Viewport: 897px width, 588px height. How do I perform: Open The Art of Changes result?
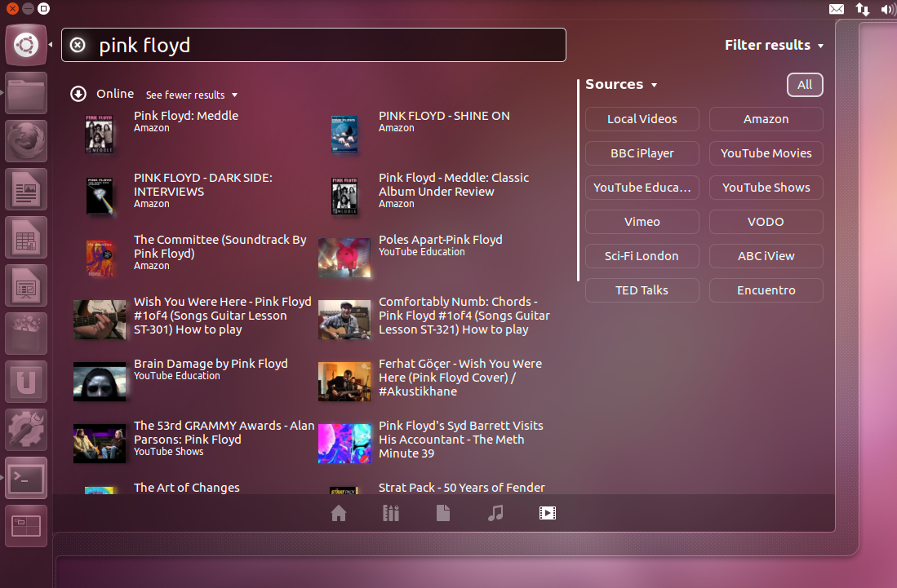pos(186,488)
